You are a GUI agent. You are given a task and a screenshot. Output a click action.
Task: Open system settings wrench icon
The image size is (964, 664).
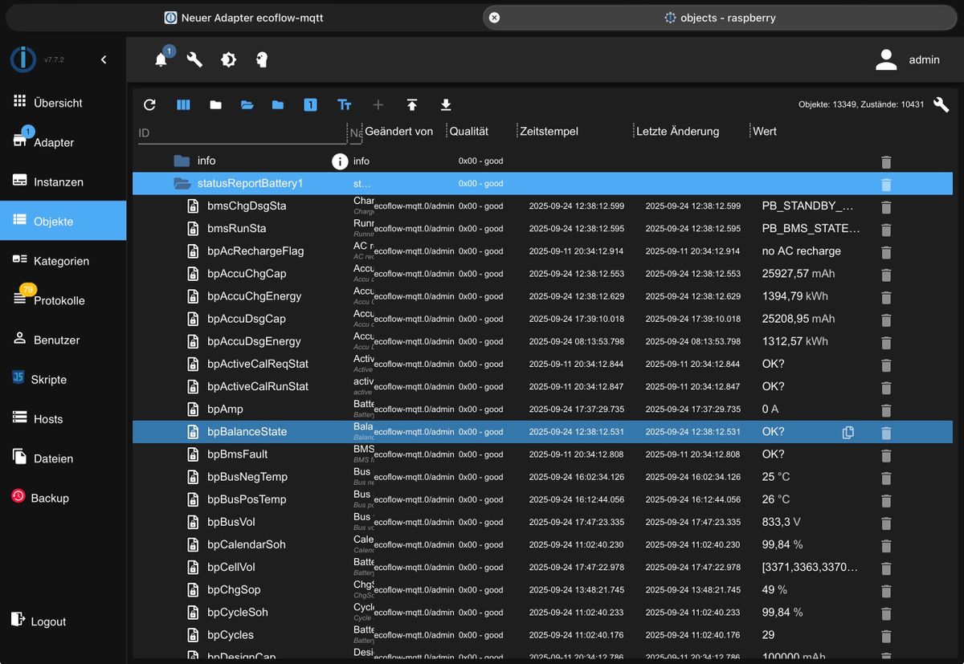click(x=194, y=59)
